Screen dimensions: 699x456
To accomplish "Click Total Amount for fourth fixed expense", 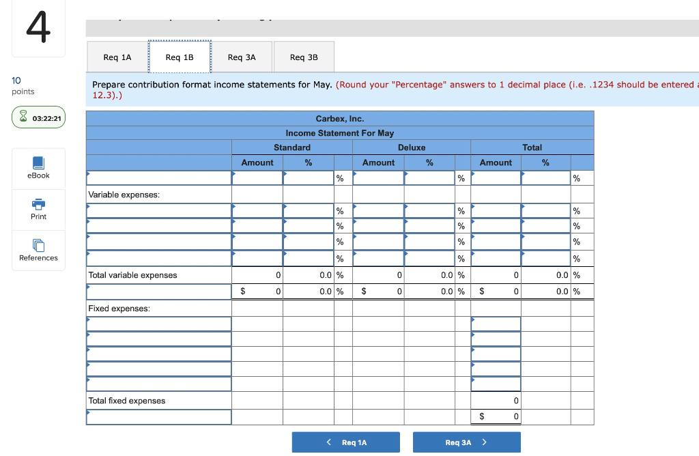I will [x=496, y=369].
